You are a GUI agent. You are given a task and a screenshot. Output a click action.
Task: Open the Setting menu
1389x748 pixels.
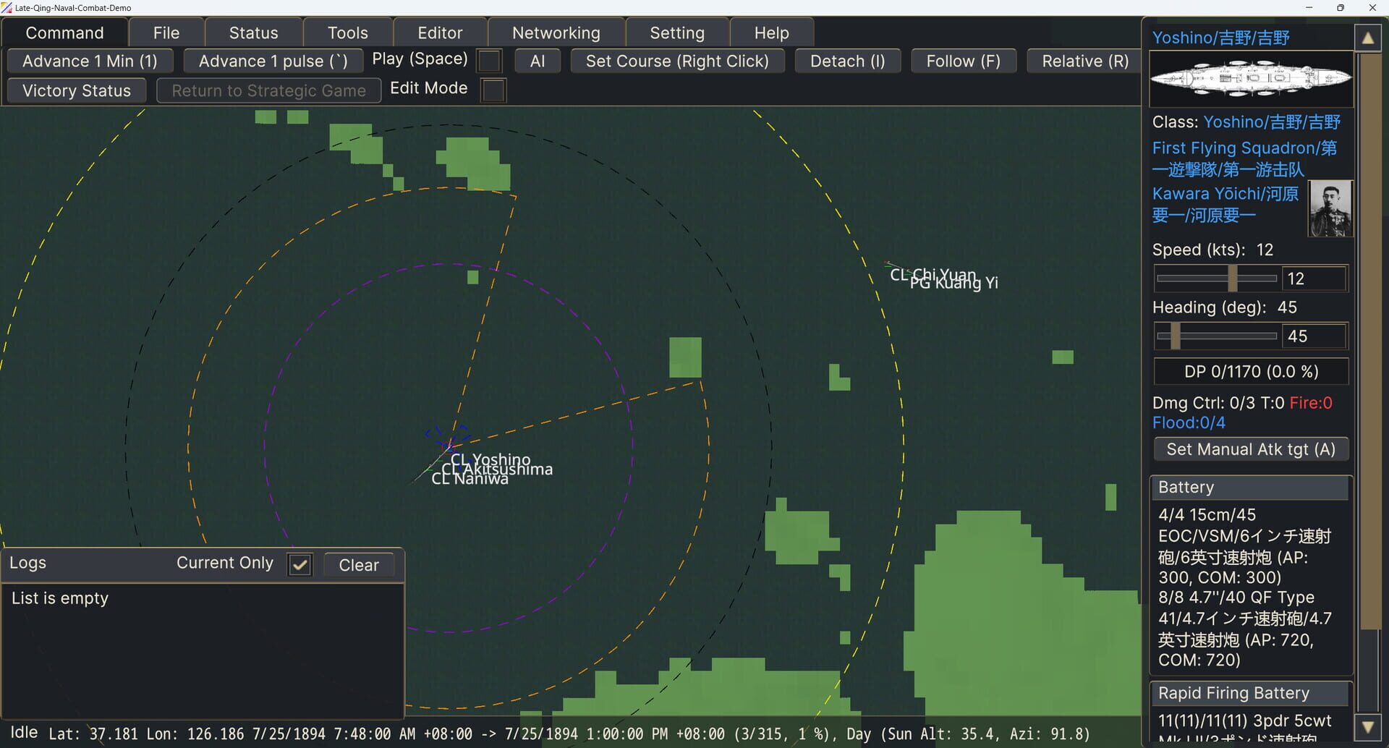point(676,32)
